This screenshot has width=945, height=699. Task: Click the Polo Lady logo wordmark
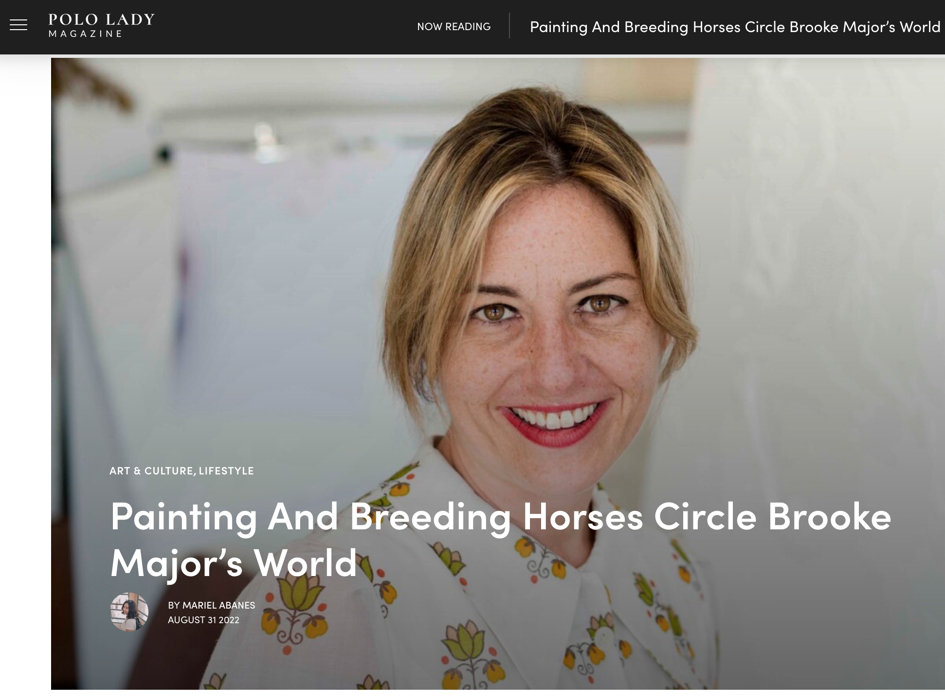[x=101, y=19]
